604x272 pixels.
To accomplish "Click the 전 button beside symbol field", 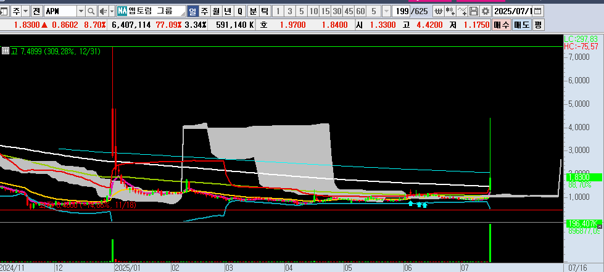I will [x=36, y=11].
